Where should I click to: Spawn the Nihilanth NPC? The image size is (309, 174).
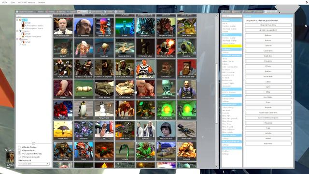point(166,89)
